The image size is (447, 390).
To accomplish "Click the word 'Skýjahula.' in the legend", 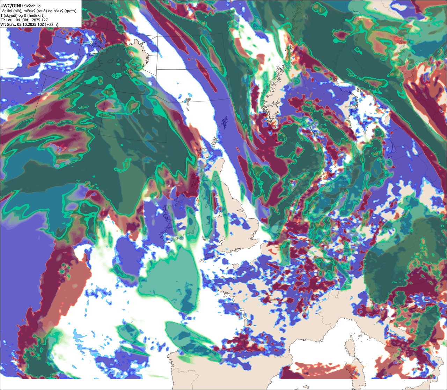I will (33, 6).
